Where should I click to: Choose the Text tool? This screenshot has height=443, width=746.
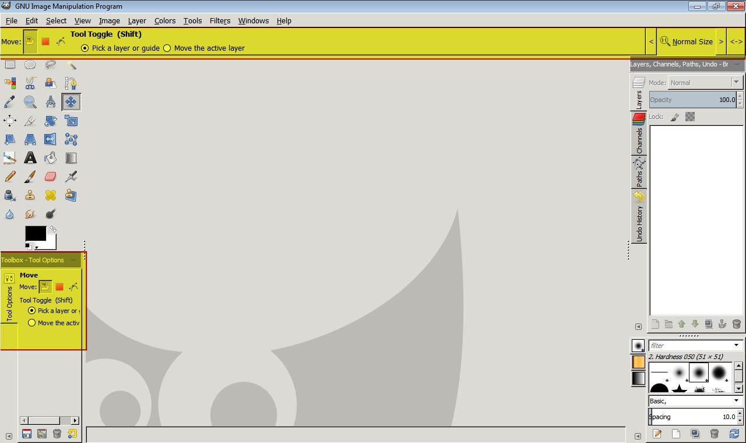tap(30, 158)
